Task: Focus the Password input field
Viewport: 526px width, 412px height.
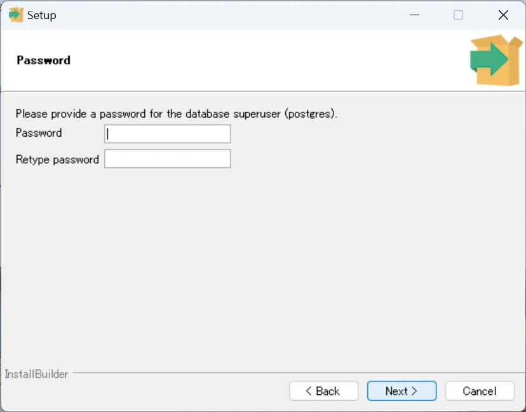Action: (x=168, y=134)
